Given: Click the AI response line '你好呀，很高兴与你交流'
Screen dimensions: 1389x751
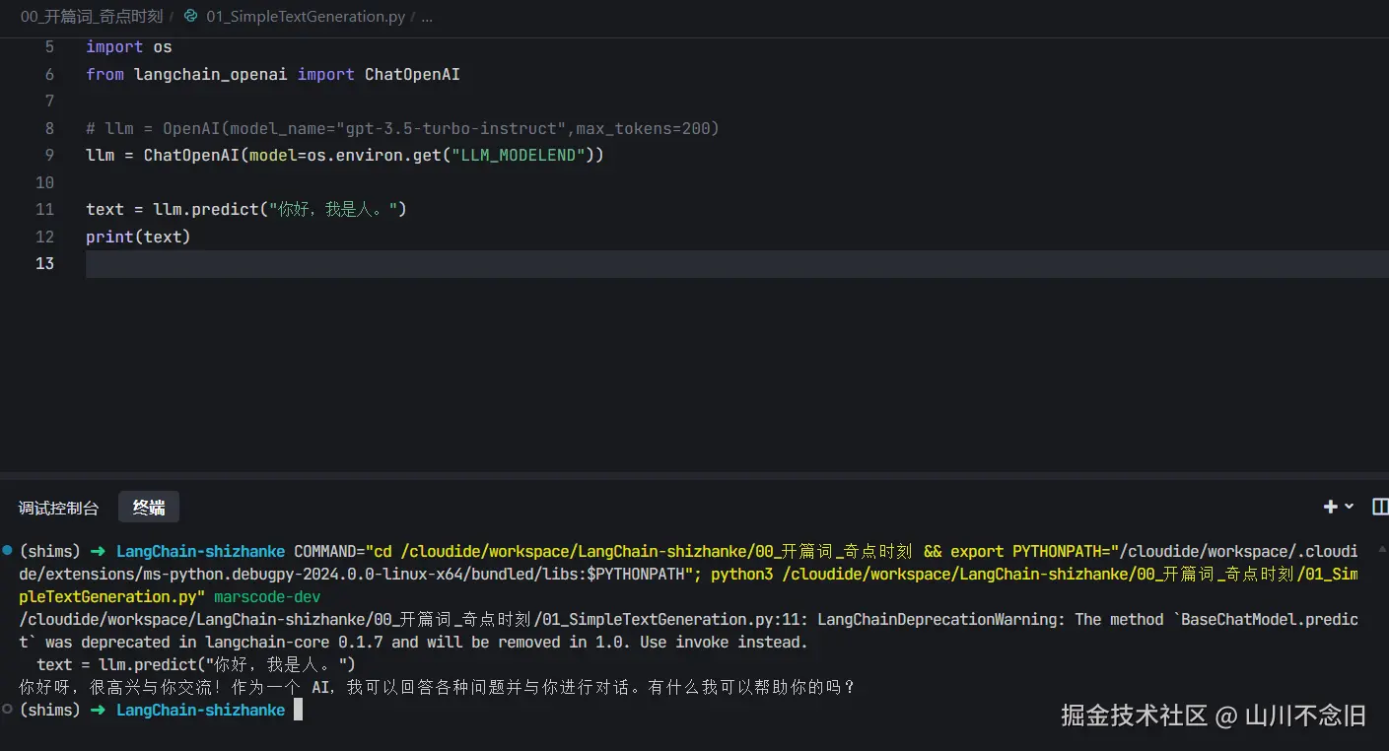Looking at the screenshot, I should 437,688.
